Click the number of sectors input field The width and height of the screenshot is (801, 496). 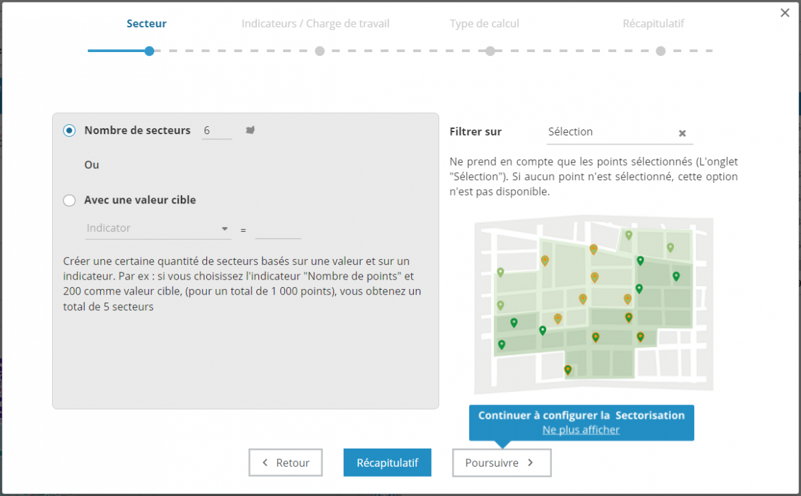point(217,131)
